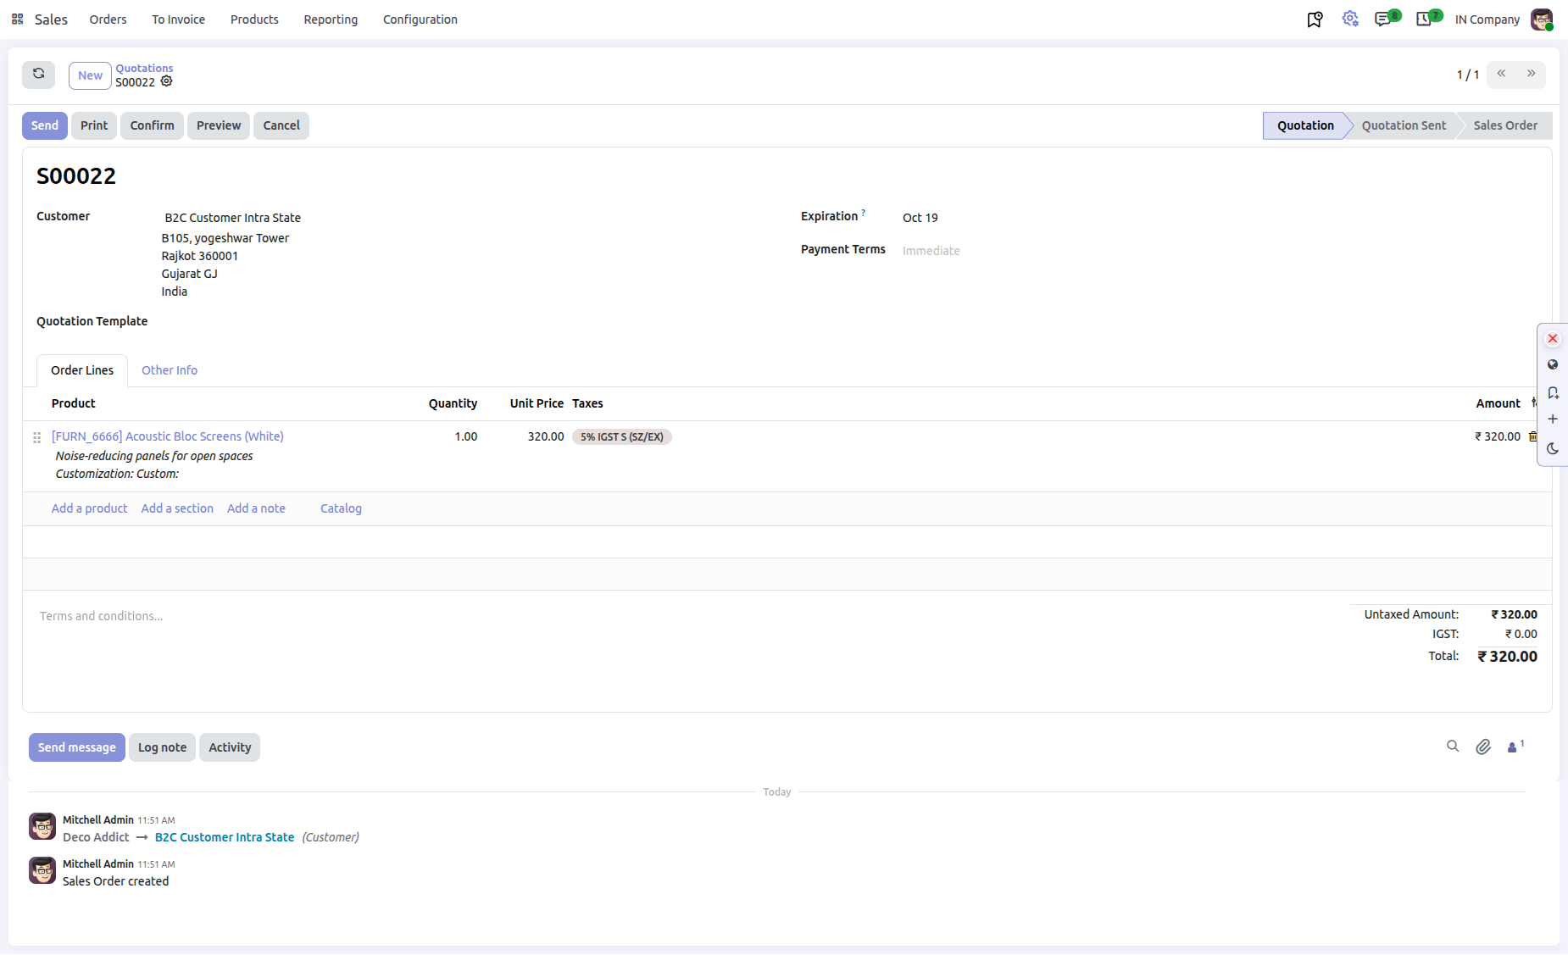Click the Send button
1568x955 pixels.
(x=45, y=125)
